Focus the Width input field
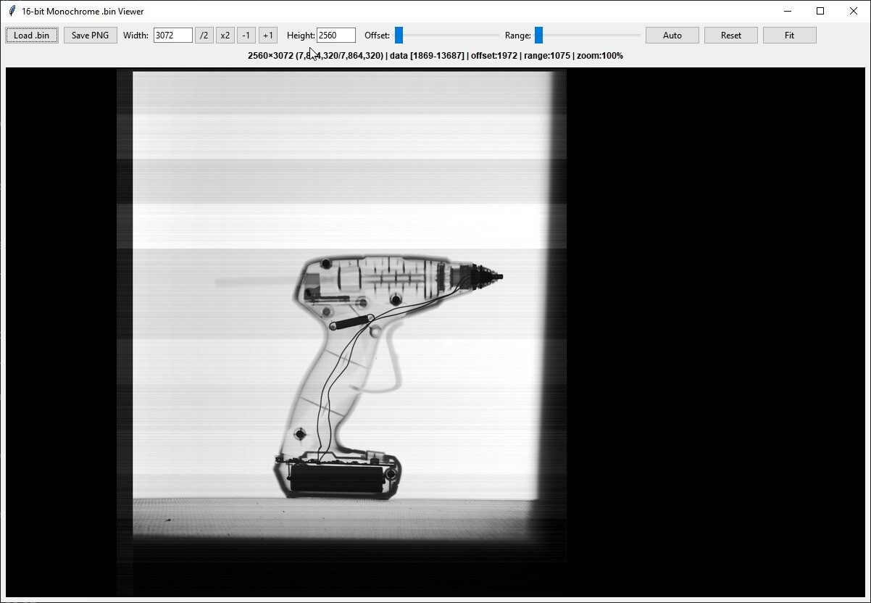The image size is (871, 603). [x=172, y=36]
